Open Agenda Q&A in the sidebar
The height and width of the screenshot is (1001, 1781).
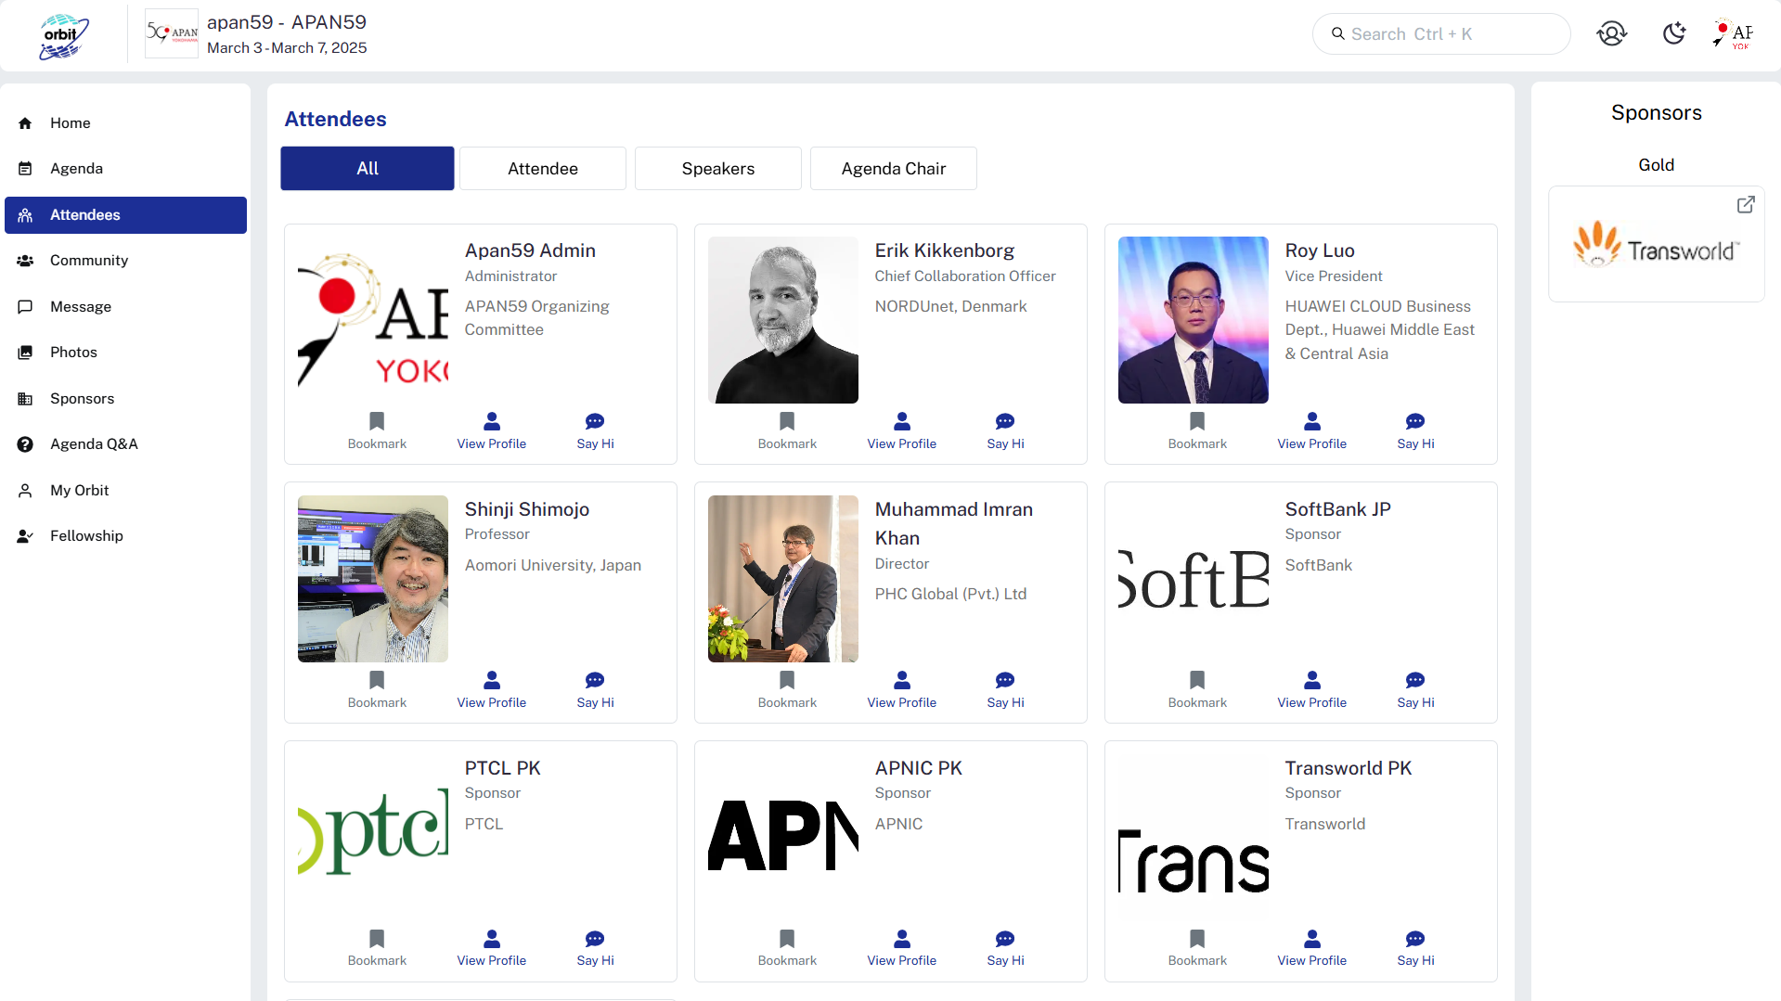(125, 444)
